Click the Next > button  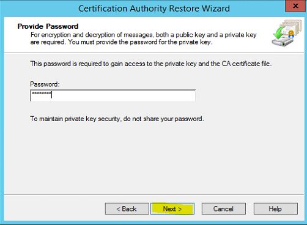click(172, 208)
